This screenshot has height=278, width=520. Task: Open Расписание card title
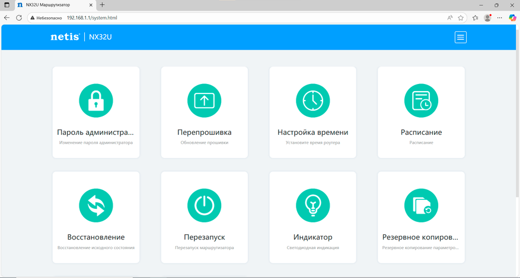421,132
